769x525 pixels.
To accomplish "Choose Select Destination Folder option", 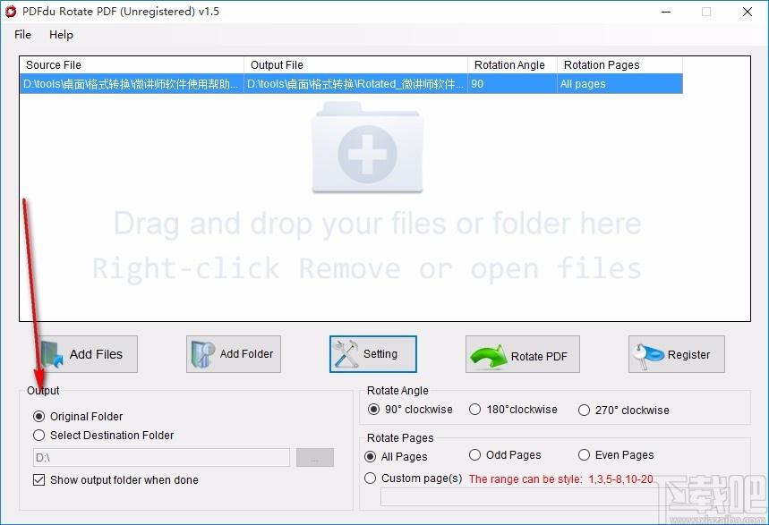I will click(38, 436).
